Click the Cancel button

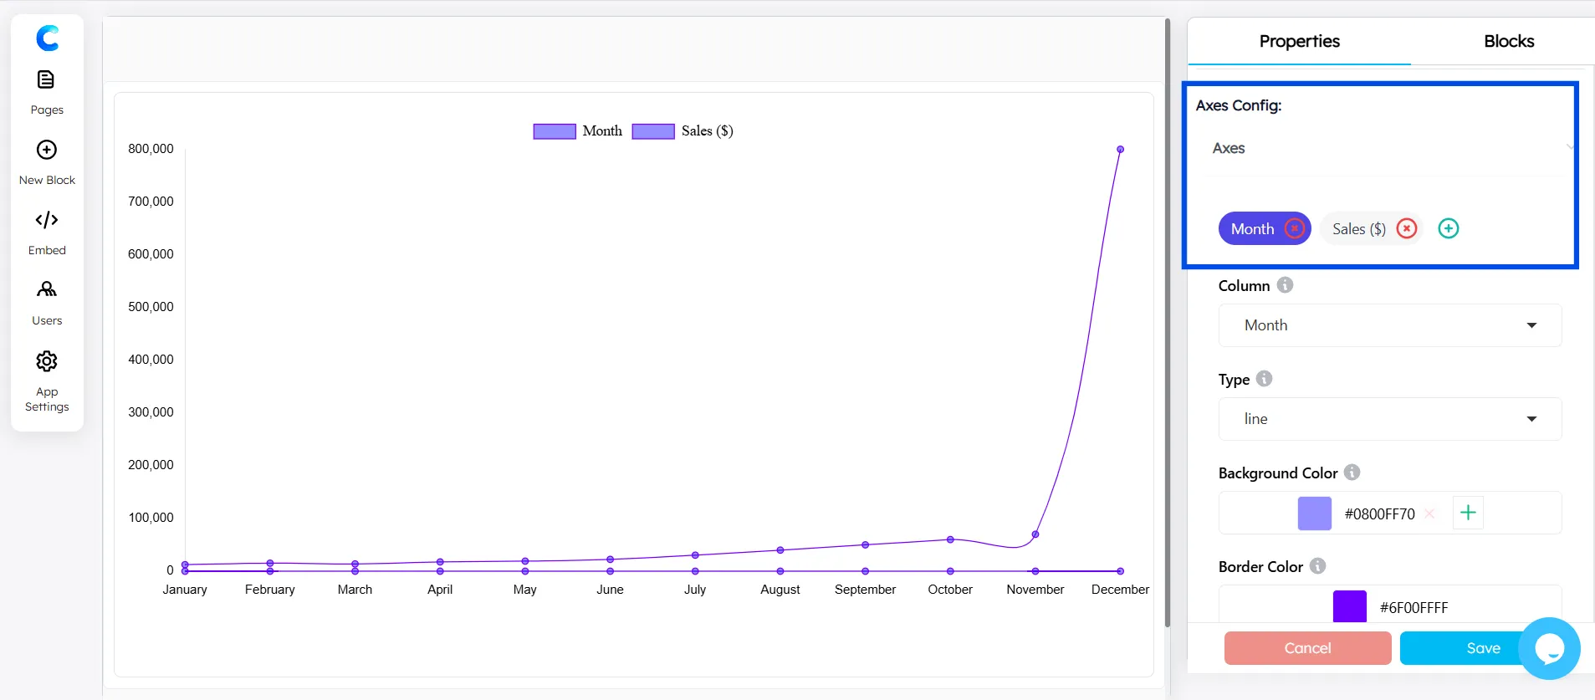[1307, 648]
